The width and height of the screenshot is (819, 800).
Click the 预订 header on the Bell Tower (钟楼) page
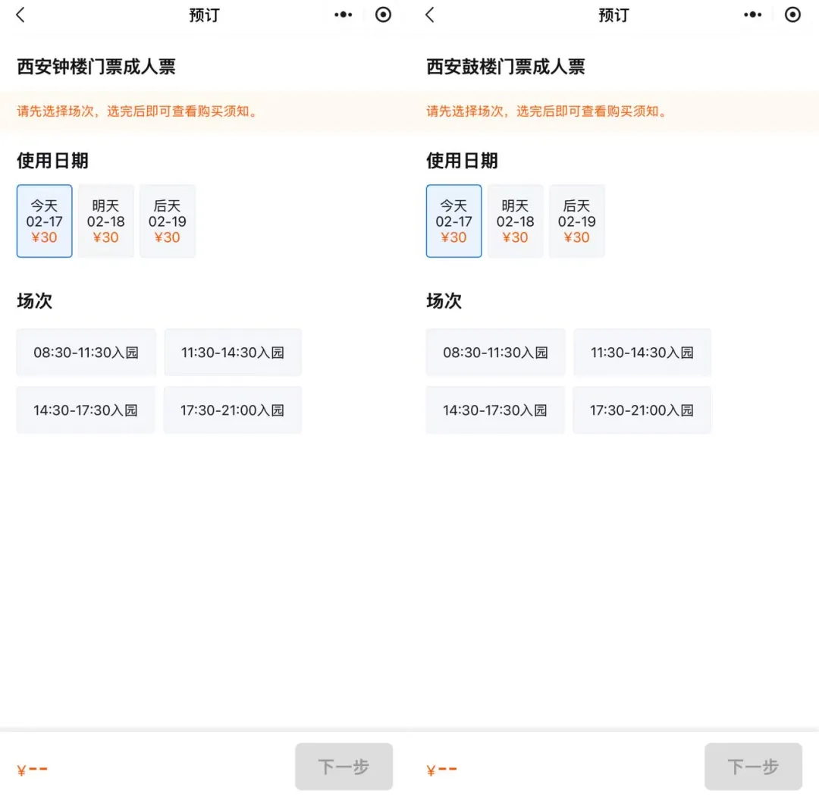204,15
